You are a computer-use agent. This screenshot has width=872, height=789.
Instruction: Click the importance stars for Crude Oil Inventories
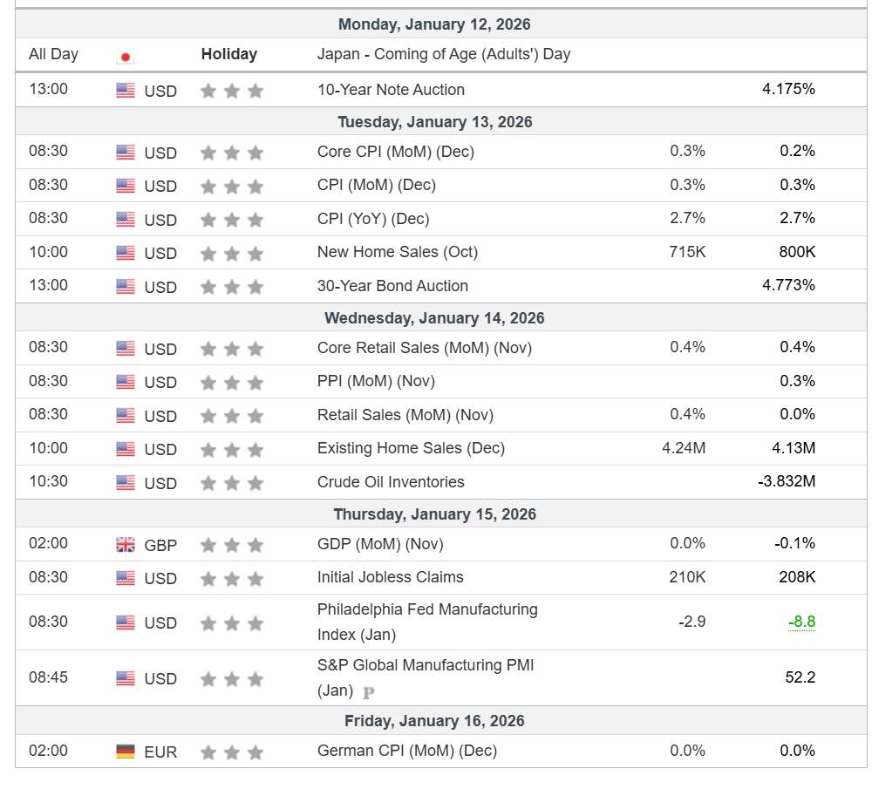coord(231,483)
